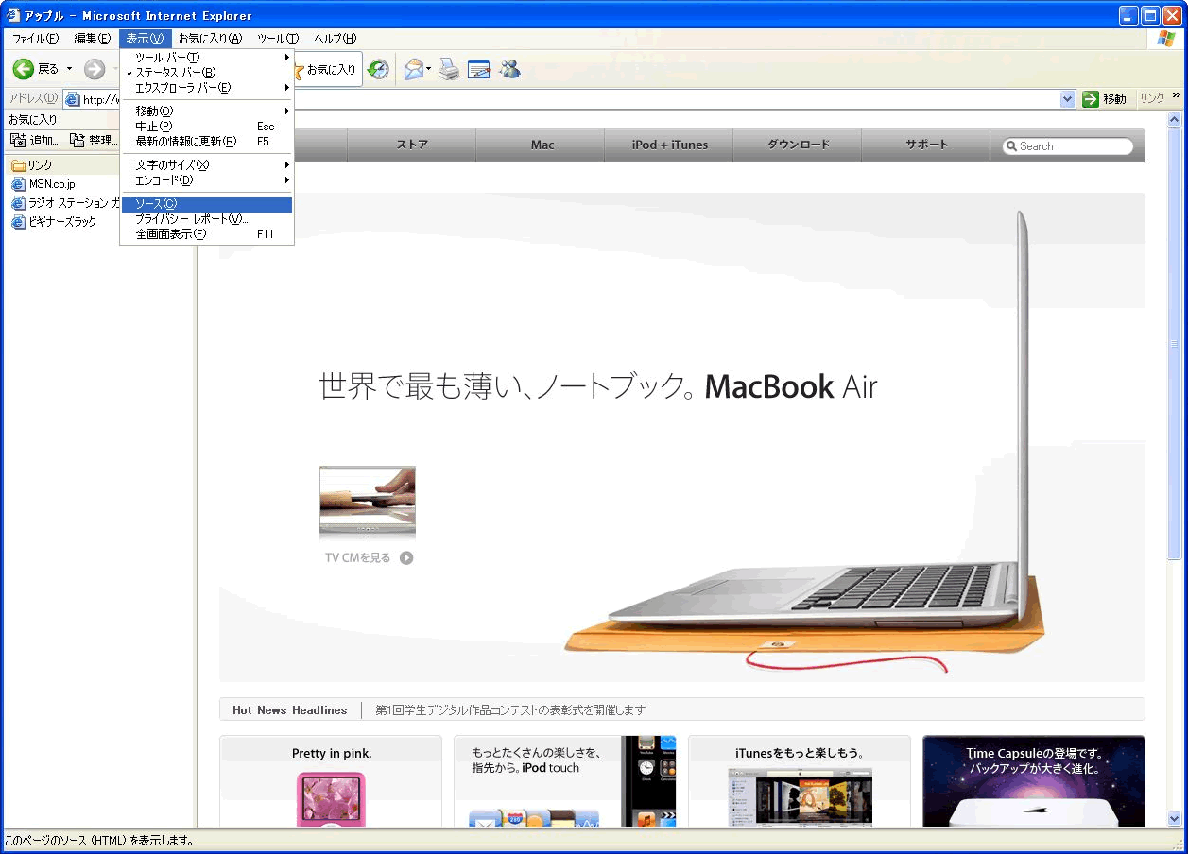Open the 編集 menu
1188x854 pixels.
92,39
